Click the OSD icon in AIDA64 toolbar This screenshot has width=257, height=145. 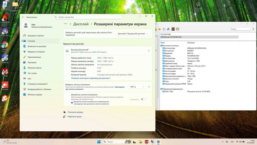173,29
